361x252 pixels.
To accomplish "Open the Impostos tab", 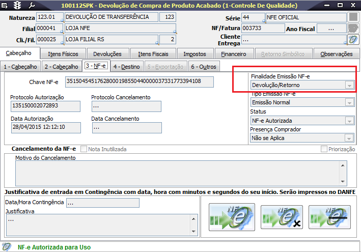I will (195, 54).
